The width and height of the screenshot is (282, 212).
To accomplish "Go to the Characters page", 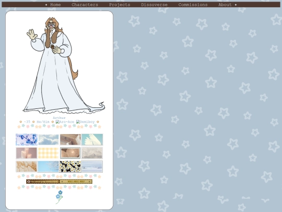I will (85, 5).
